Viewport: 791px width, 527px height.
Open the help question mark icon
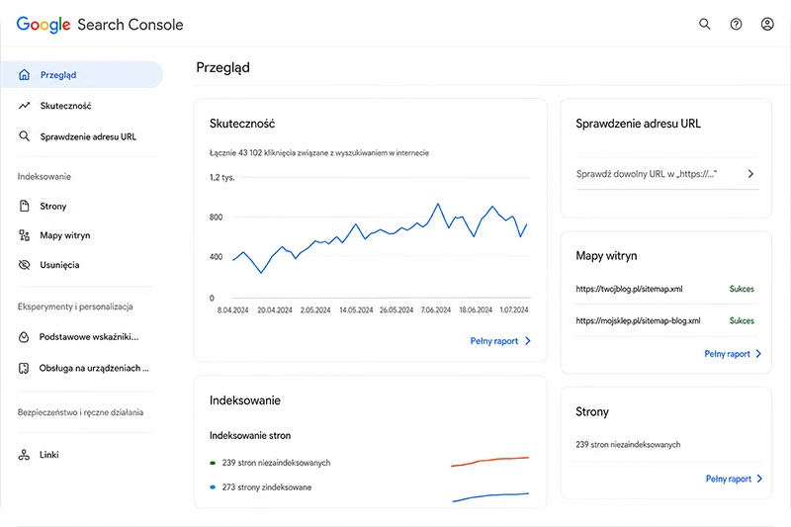736,24
